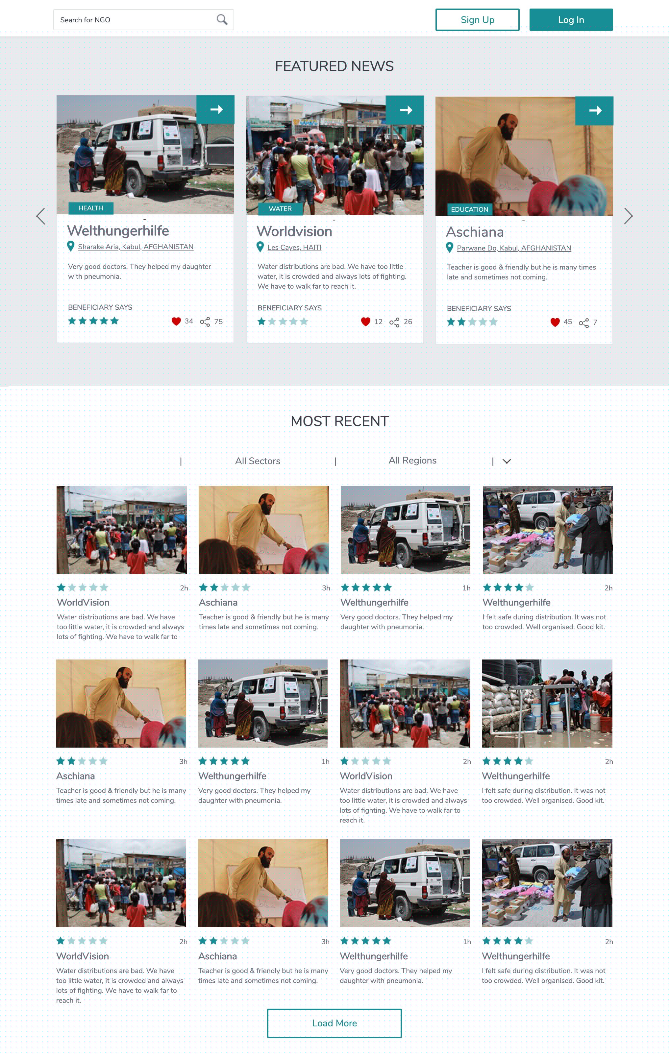This screenshot has height=1054, width=669.
Task: Click the like count 45
Action: click(x=567, y=322)
